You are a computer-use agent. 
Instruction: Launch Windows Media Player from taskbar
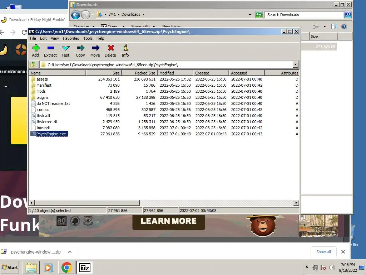tap(49, 267)
